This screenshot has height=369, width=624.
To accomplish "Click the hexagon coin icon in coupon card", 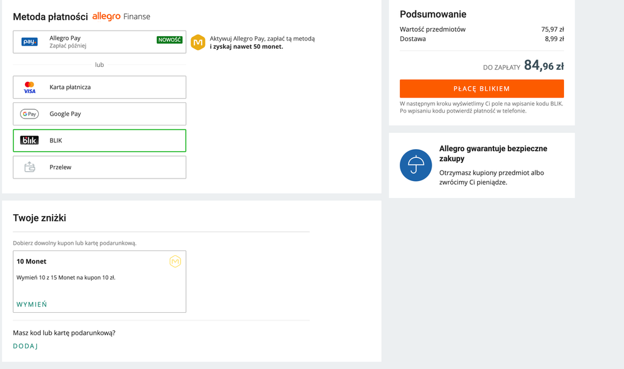I will (x=175, y=261).
